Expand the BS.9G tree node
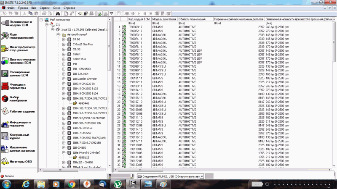 click(64, 39)
